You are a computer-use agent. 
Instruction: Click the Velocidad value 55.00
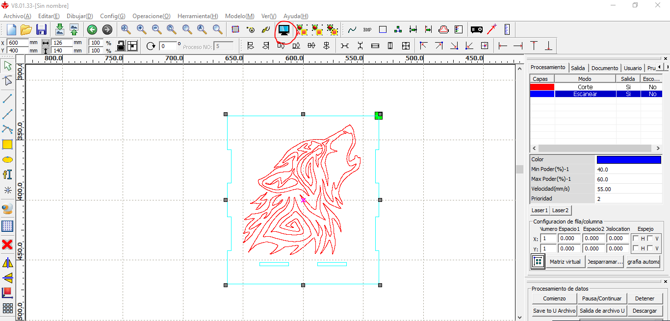pos(628,189)
